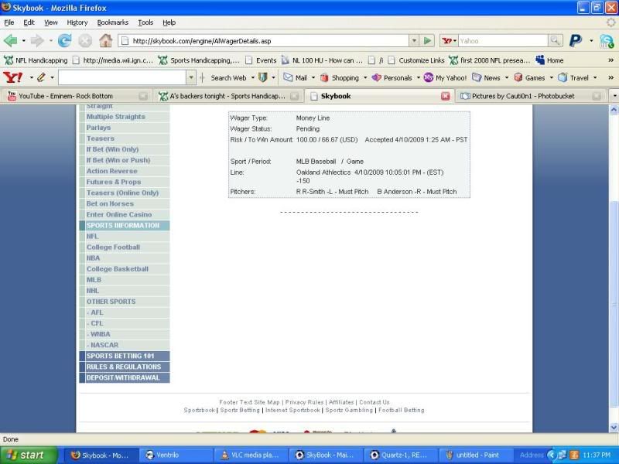
Task: Open the Events bookmark
Action: [261, 60]
